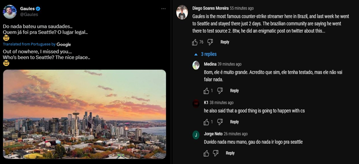Viewport: 359px width, 164px height.
Task: Like Diego Soares Moreira's comment
Action: point(195,42)
